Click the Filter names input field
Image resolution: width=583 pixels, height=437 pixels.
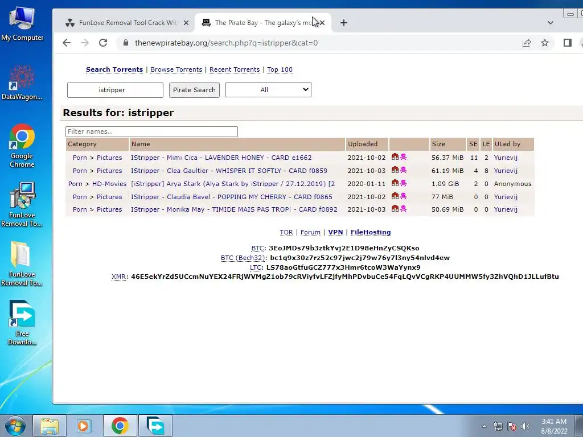151,131
